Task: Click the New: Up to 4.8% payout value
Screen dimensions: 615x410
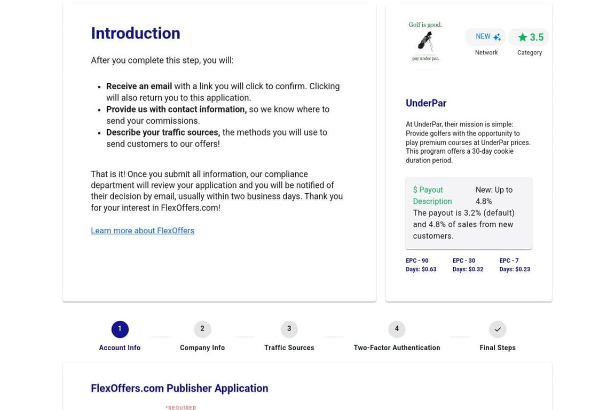Action: tap(494, 195)
